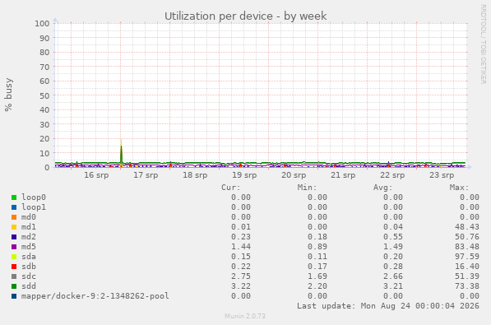Screen dimensions: 491x325
Task: Click md5 current value 1.44
Action: click(x=241, y=247)
